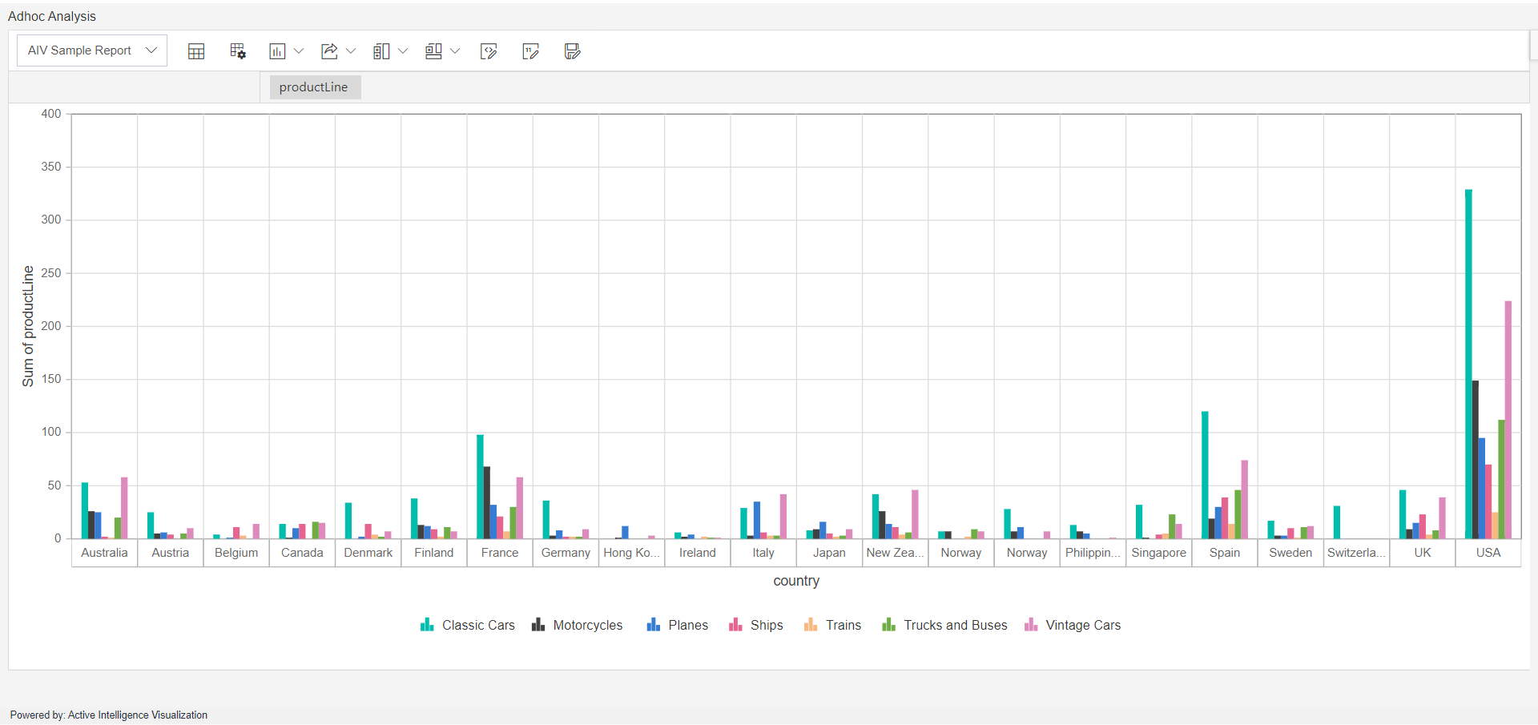Click the Ireland axis label
The image size is (1538, 725).
[x=698, y=553]
